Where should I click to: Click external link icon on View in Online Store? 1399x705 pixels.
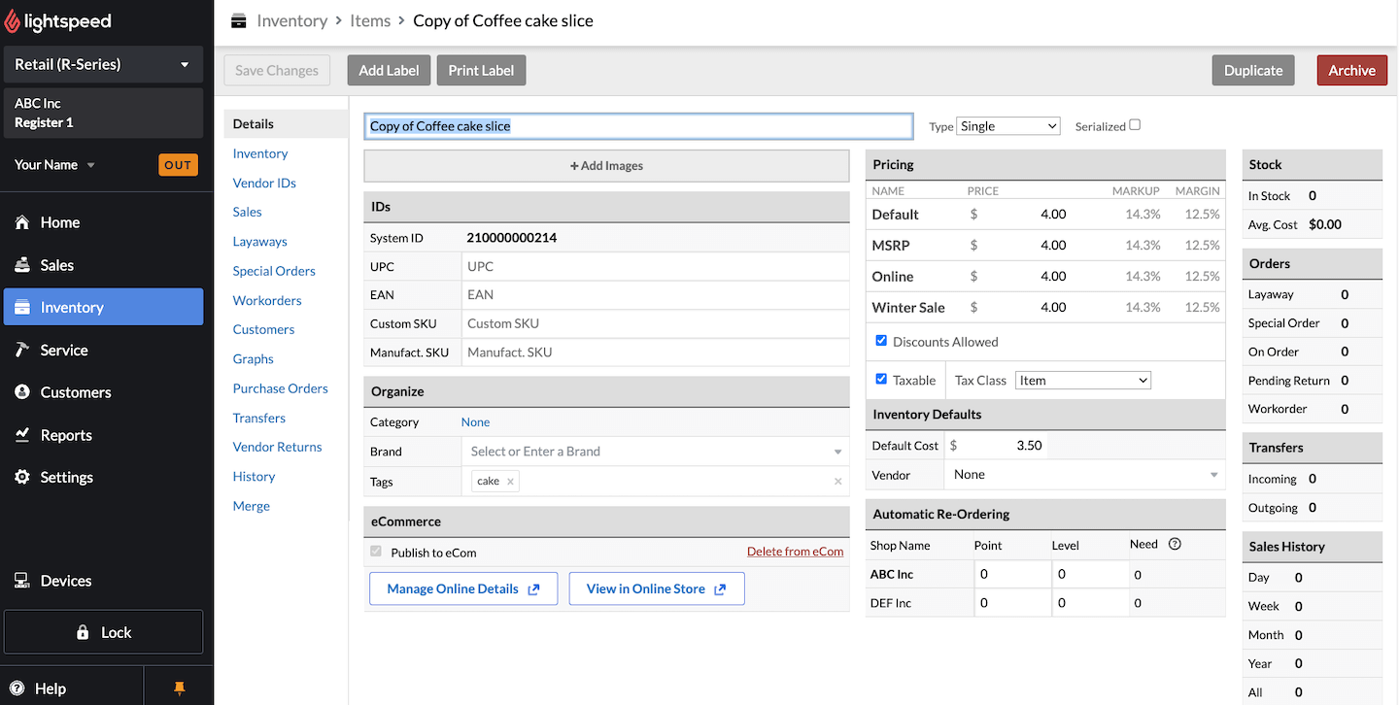coord(720,589)
